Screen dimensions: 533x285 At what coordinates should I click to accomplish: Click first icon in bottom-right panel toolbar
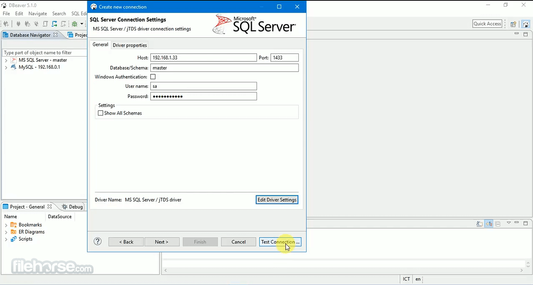click(x=480, y=224)
